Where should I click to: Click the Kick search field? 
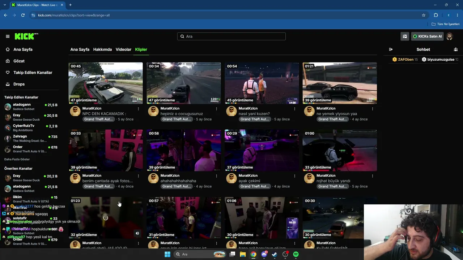tap(231, 36)
